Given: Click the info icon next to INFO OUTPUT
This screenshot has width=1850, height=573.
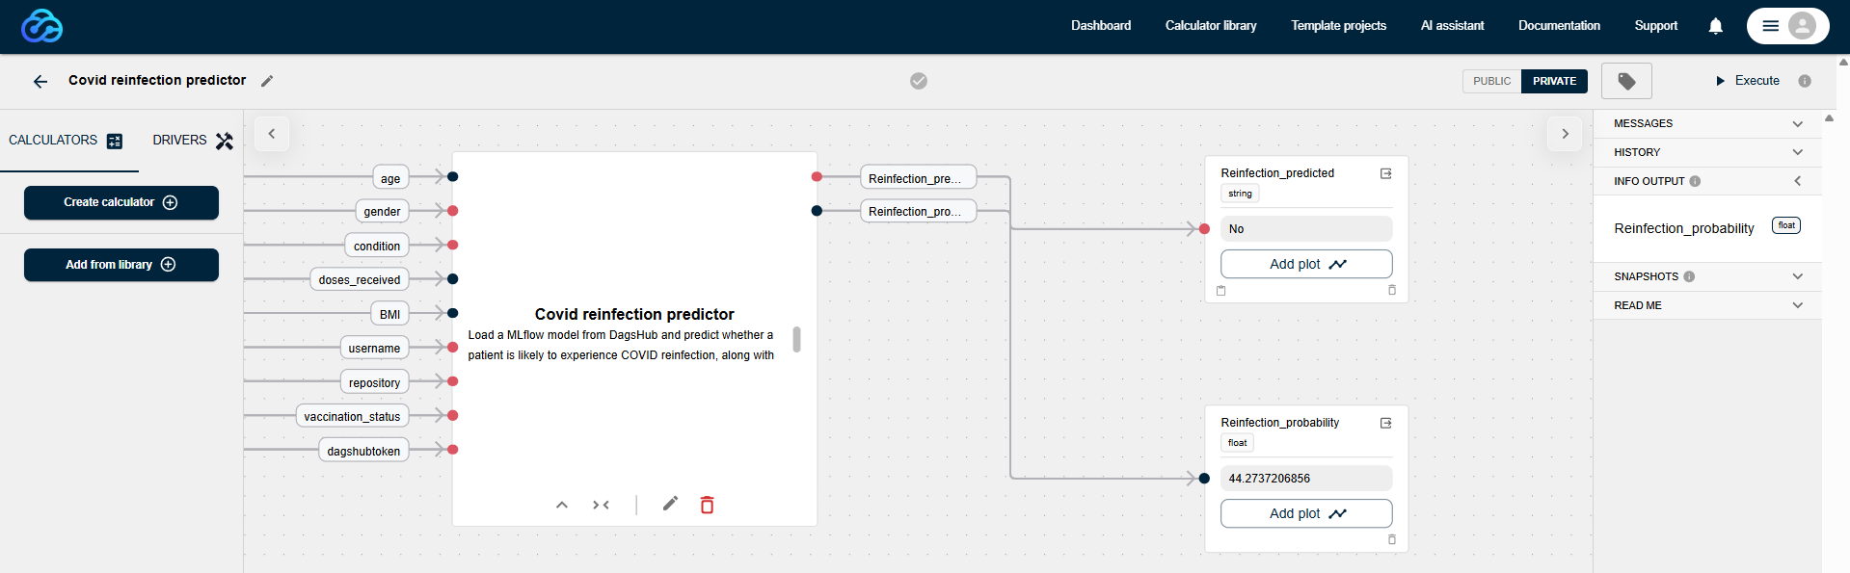Looking at the screenshot, I should [1695, 181].
